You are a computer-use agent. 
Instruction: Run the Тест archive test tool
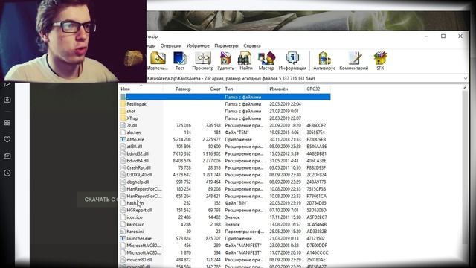pyautogui.click(x=180, y=59)
